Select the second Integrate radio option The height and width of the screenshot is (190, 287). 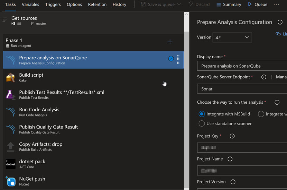click(x=261, y=114)
